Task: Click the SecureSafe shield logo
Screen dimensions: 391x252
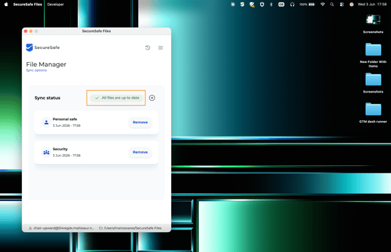Action: coord(30,48)
